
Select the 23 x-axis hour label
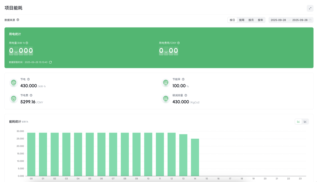click(x=300, y=178)
